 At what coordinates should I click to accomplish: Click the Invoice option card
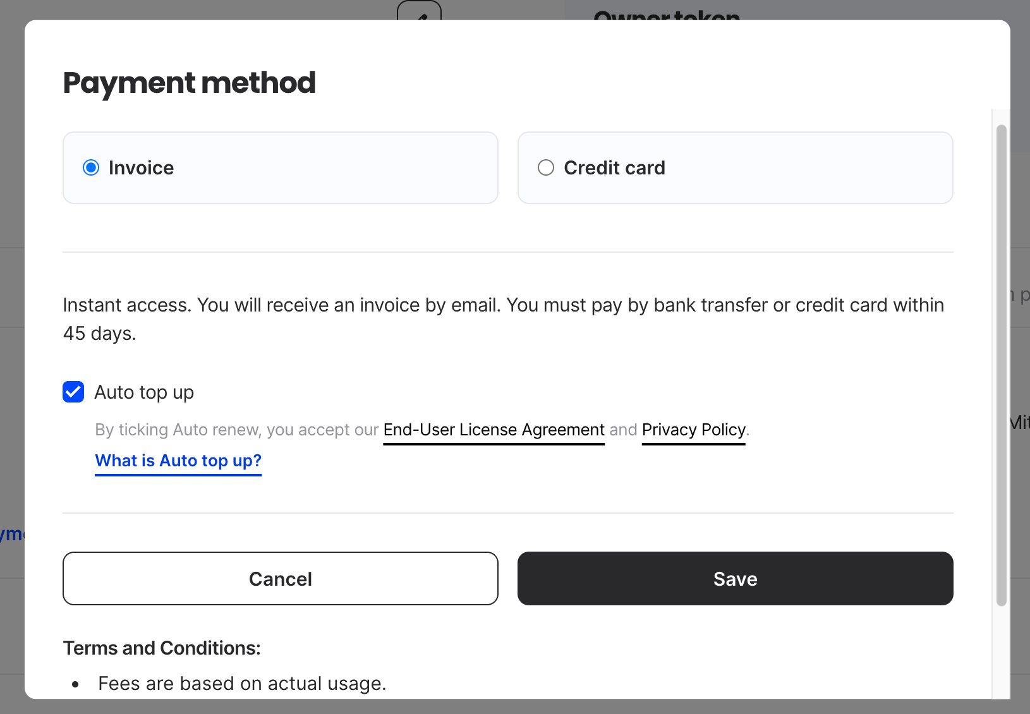[281, 167]
